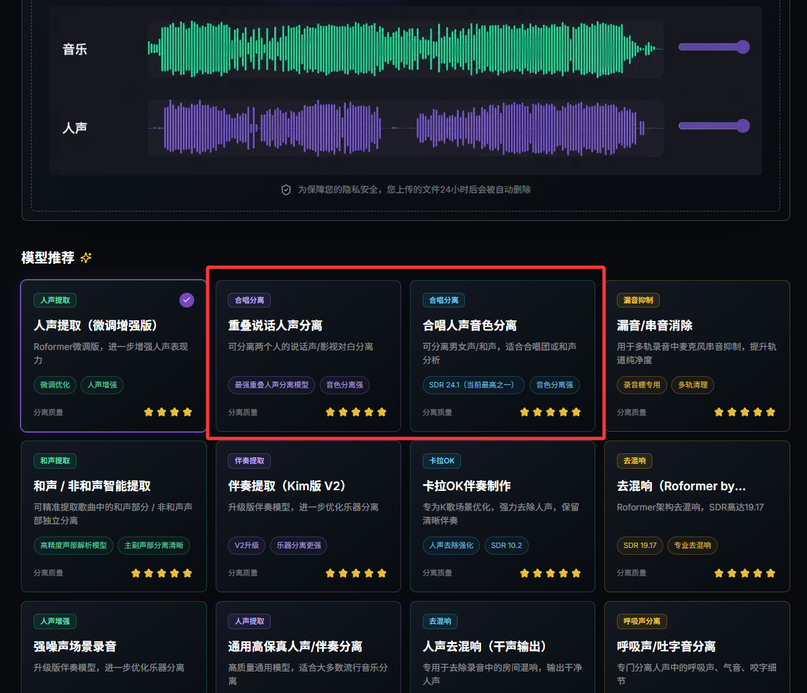Click the 乐器分离更强 pill
Image resolution: width=807 pixels, height=693 pixels.
299,545
